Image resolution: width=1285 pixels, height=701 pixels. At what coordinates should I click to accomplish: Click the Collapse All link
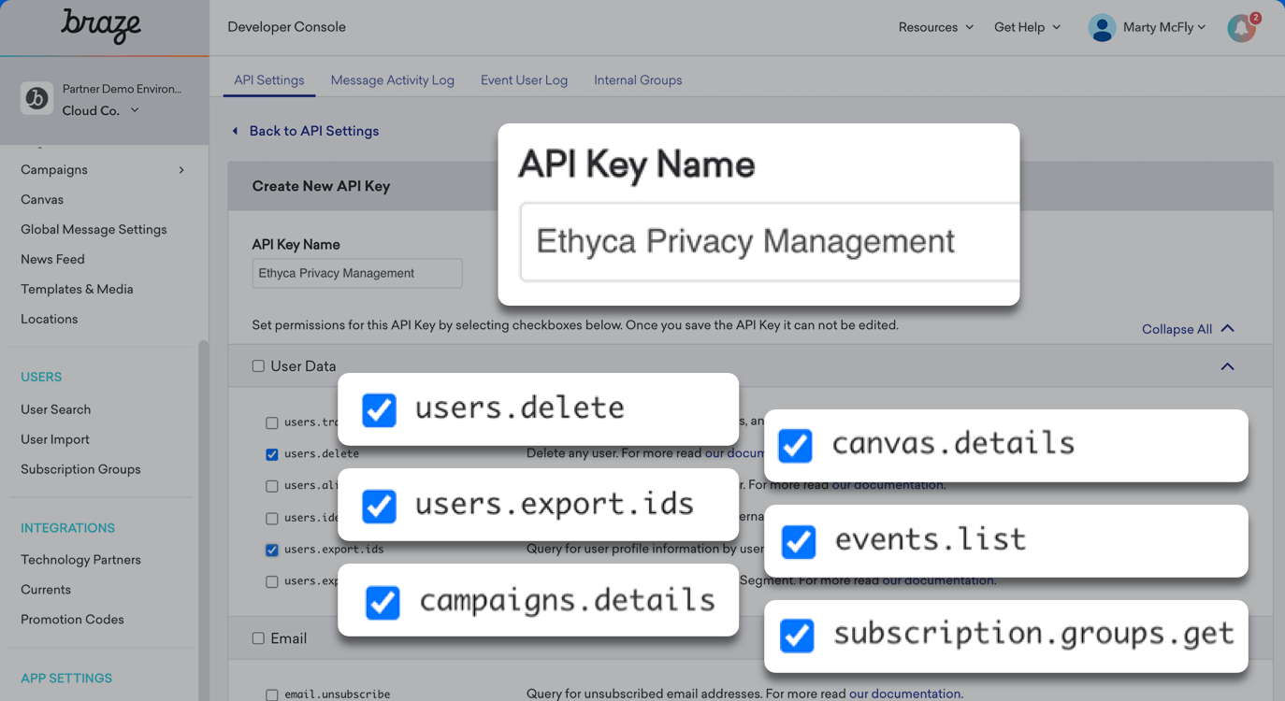[x=1188, y=329]
